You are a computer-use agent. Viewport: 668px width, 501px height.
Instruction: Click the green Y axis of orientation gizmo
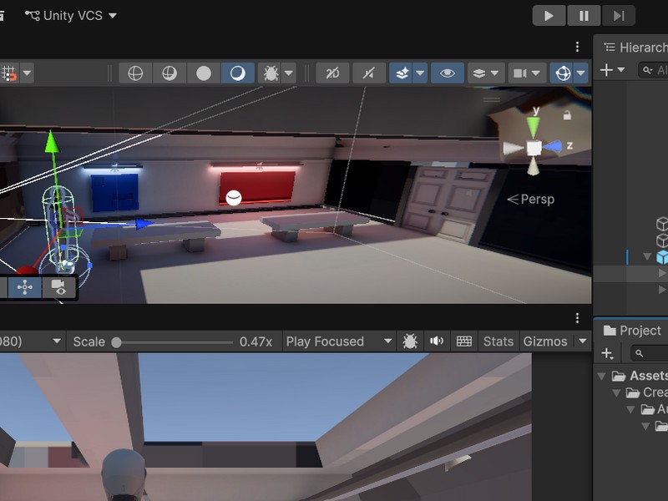[x=534, y=126]
